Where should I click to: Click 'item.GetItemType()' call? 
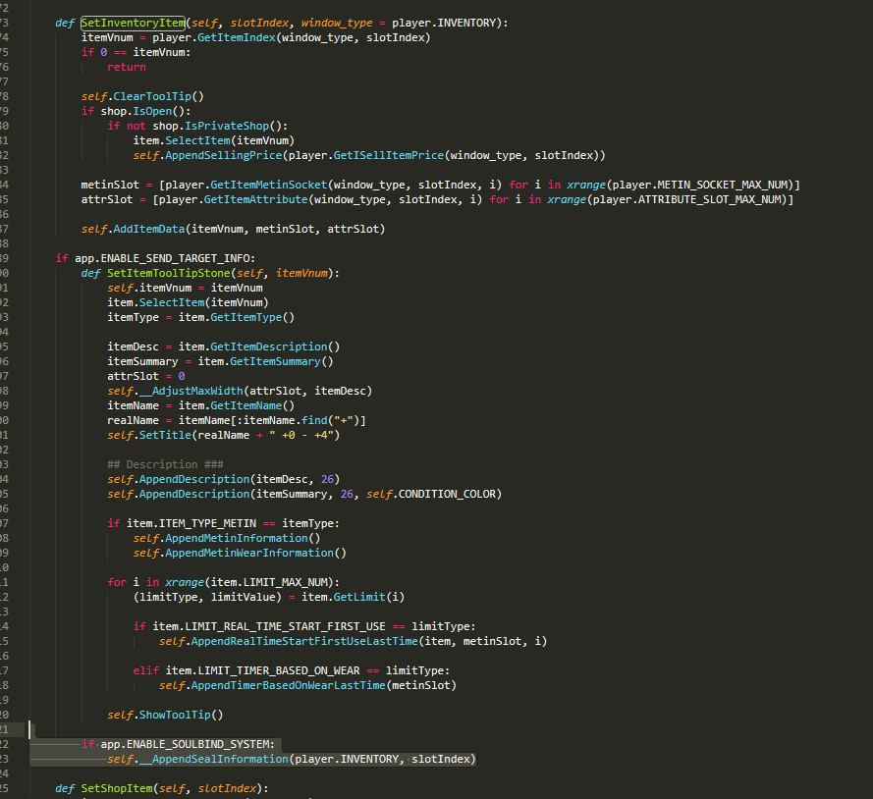click(236, 317)
